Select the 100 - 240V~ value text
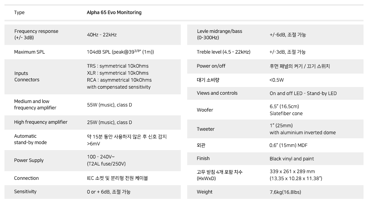This screenshot has width=368, height=203. tap(101, 157)
